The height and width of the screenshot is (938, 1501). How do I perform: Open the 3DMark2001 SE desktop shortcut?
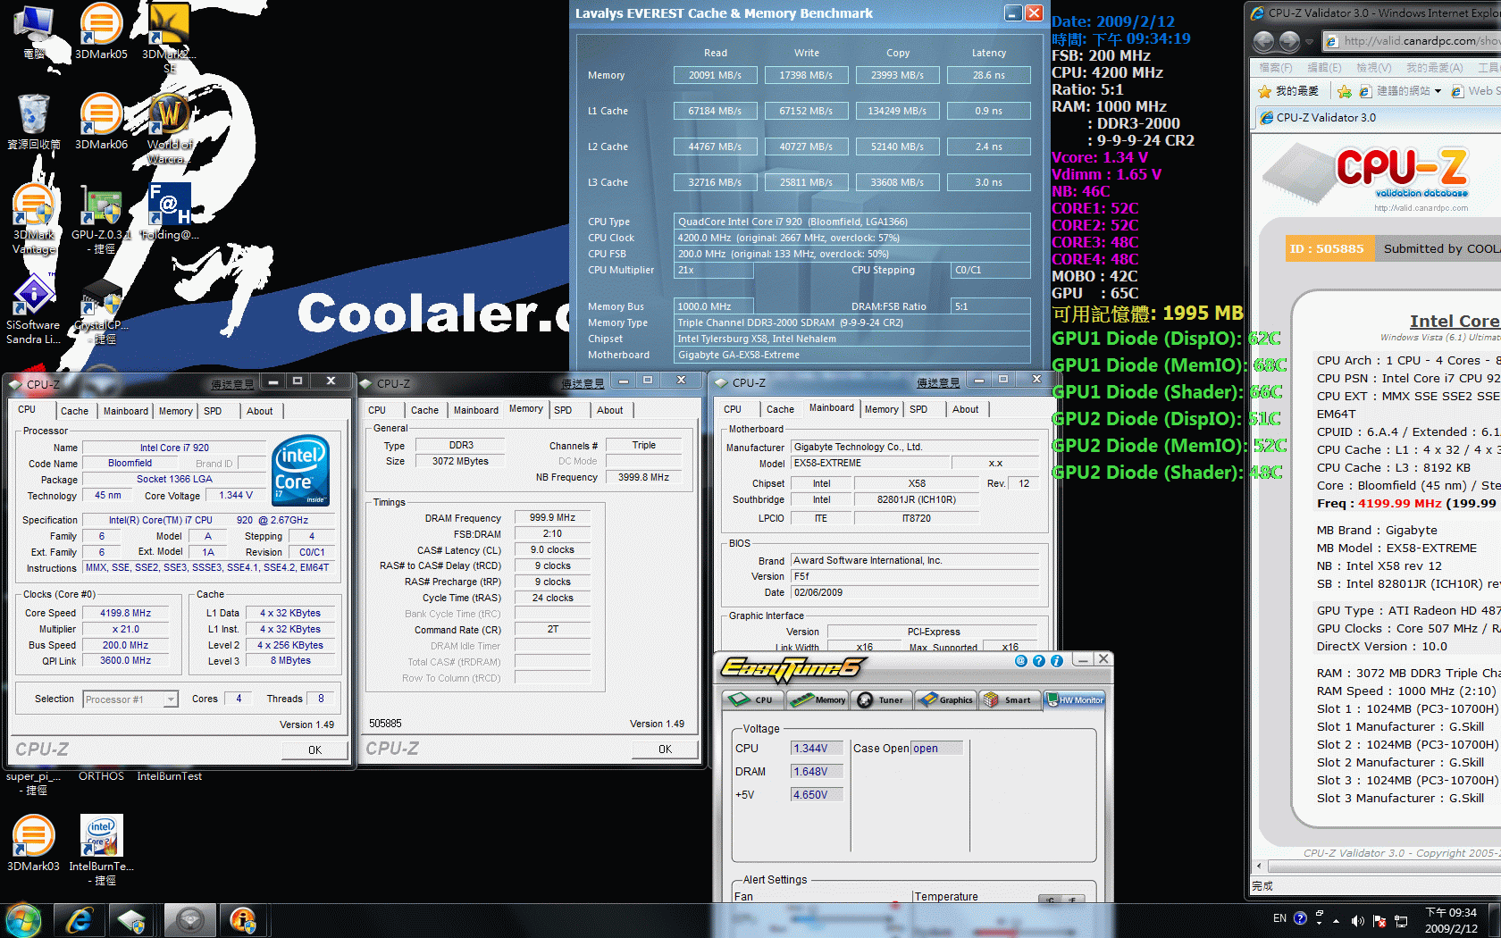point(169,38)
